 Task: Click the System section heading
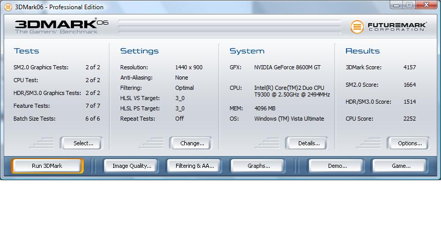[x=247, y=51]
